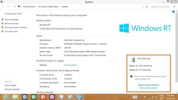Image resolution: width=178 pixels, height=100 pixels.
Task: Open Action Center under See also
Action: 11,85
